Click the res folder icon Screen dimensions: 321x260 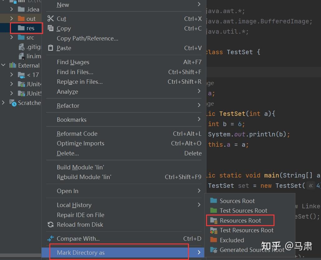coord(21,28)
